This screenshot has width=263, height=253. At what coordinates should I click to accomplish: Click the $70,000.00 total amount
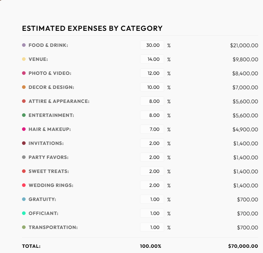coord(243,246)
